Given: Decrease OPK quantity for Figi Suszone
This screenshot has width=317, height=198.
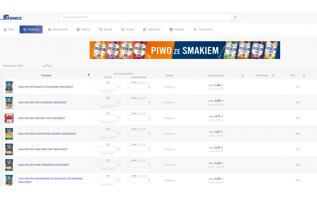Looking at the screenshot, I should point(128,103).
